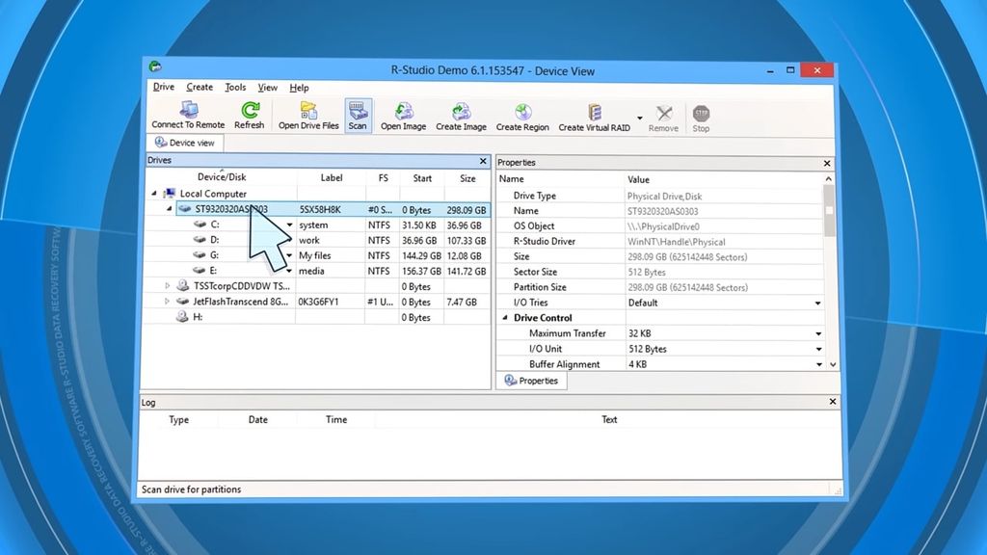Expand the TSSTcorpCDDVDW entry
The height and width of the screenshot is (555, 987).
pyautogui.click(x=167, y=286)
